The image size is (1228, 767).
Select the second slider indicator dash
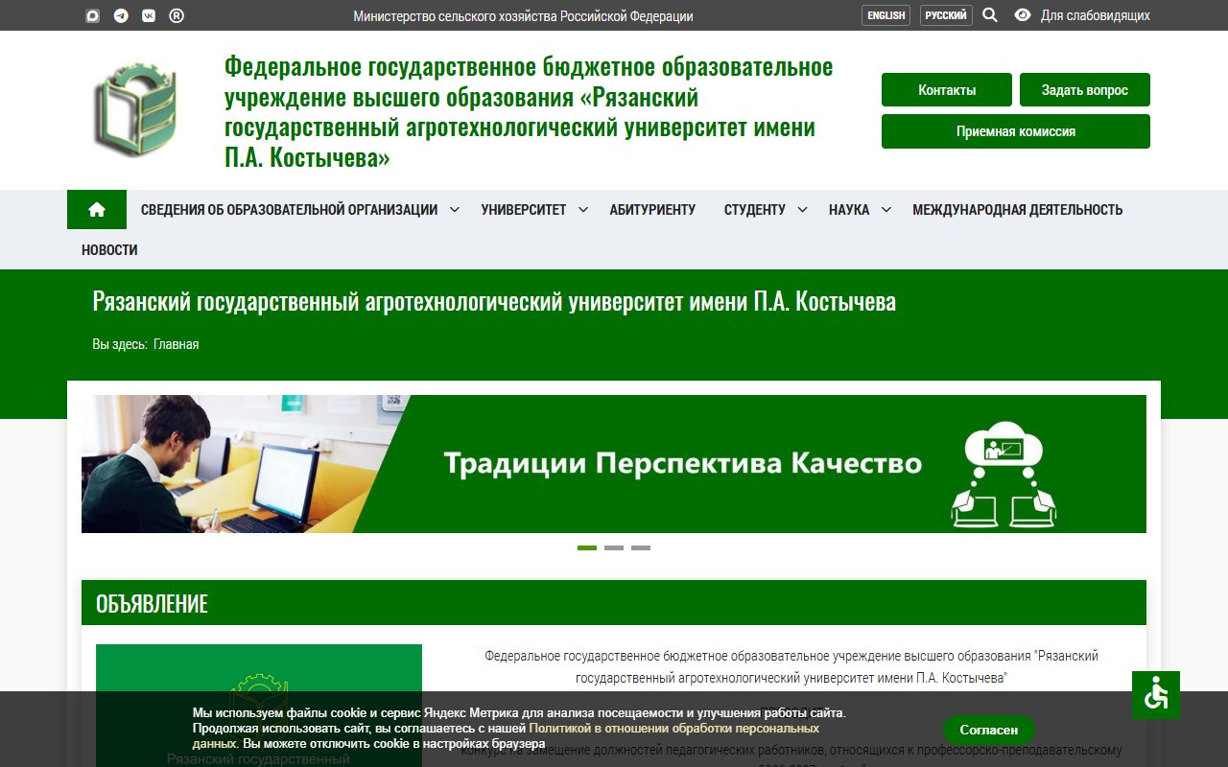[x=614, y=547]
